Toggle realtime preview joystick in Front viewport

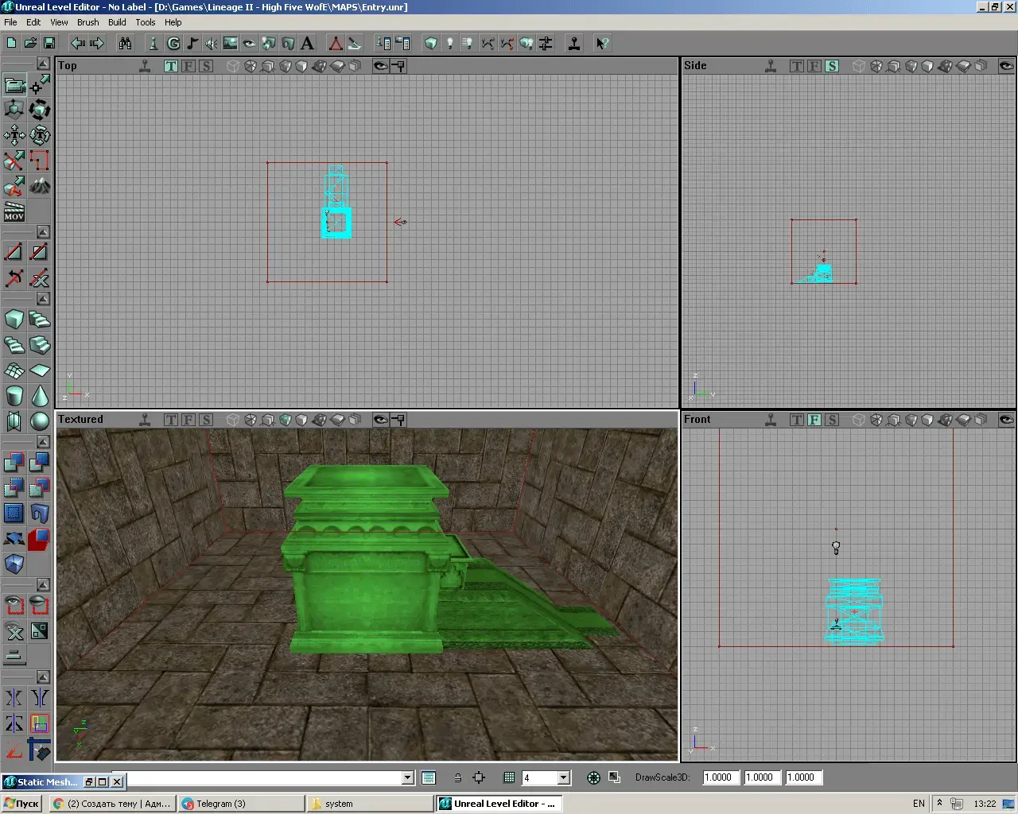click(771, 420)
